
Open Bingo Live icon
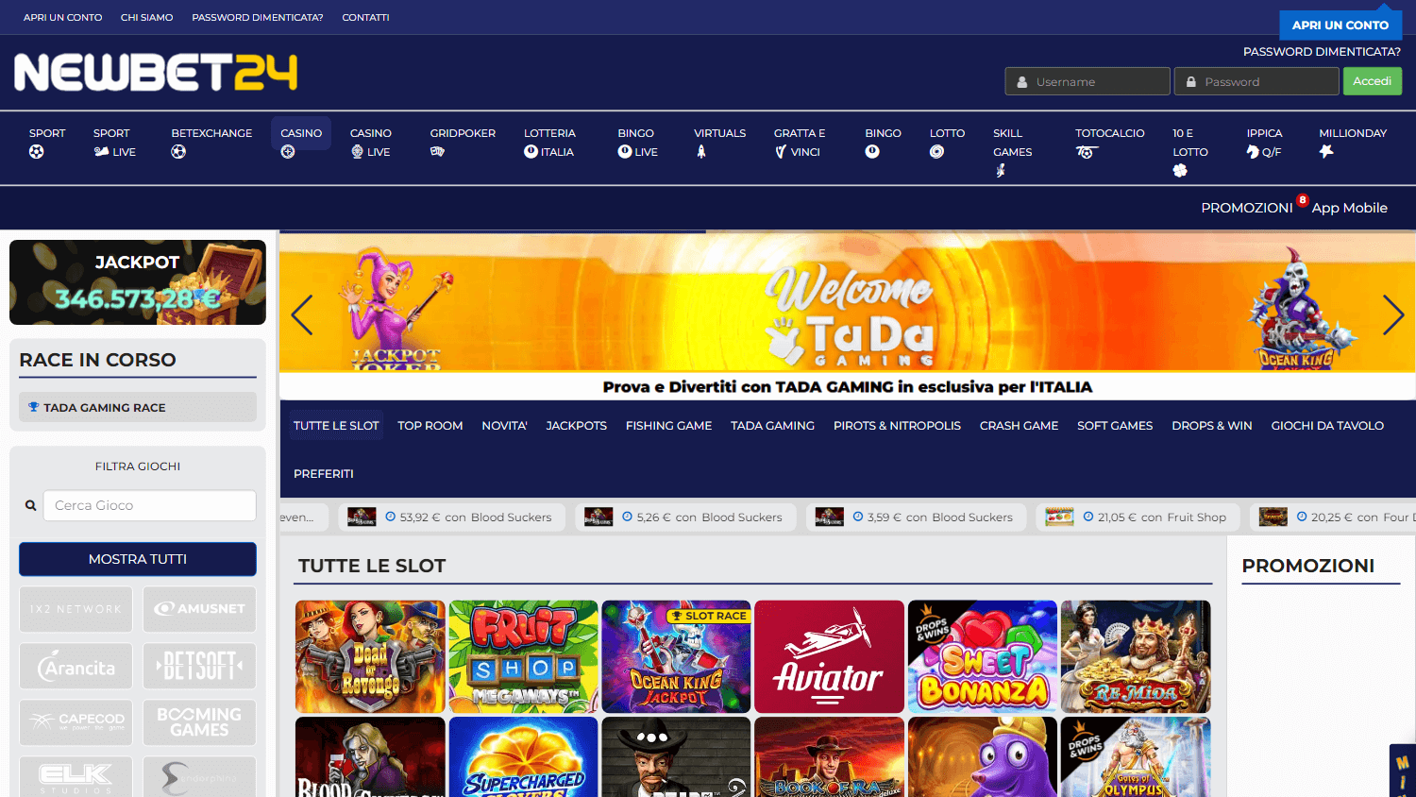click(x=624, y=151)
